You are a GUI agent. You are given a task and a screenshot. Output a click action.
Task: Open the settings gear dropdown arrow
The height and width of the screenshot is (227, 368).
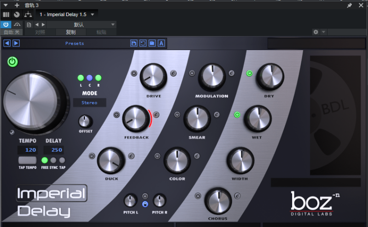[x=323, y=32]
